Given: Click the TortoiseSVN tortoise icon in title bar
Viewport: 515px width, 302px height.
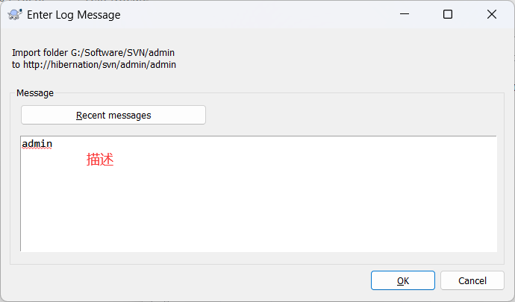Looking at the screenshot, I should point(14,14).
